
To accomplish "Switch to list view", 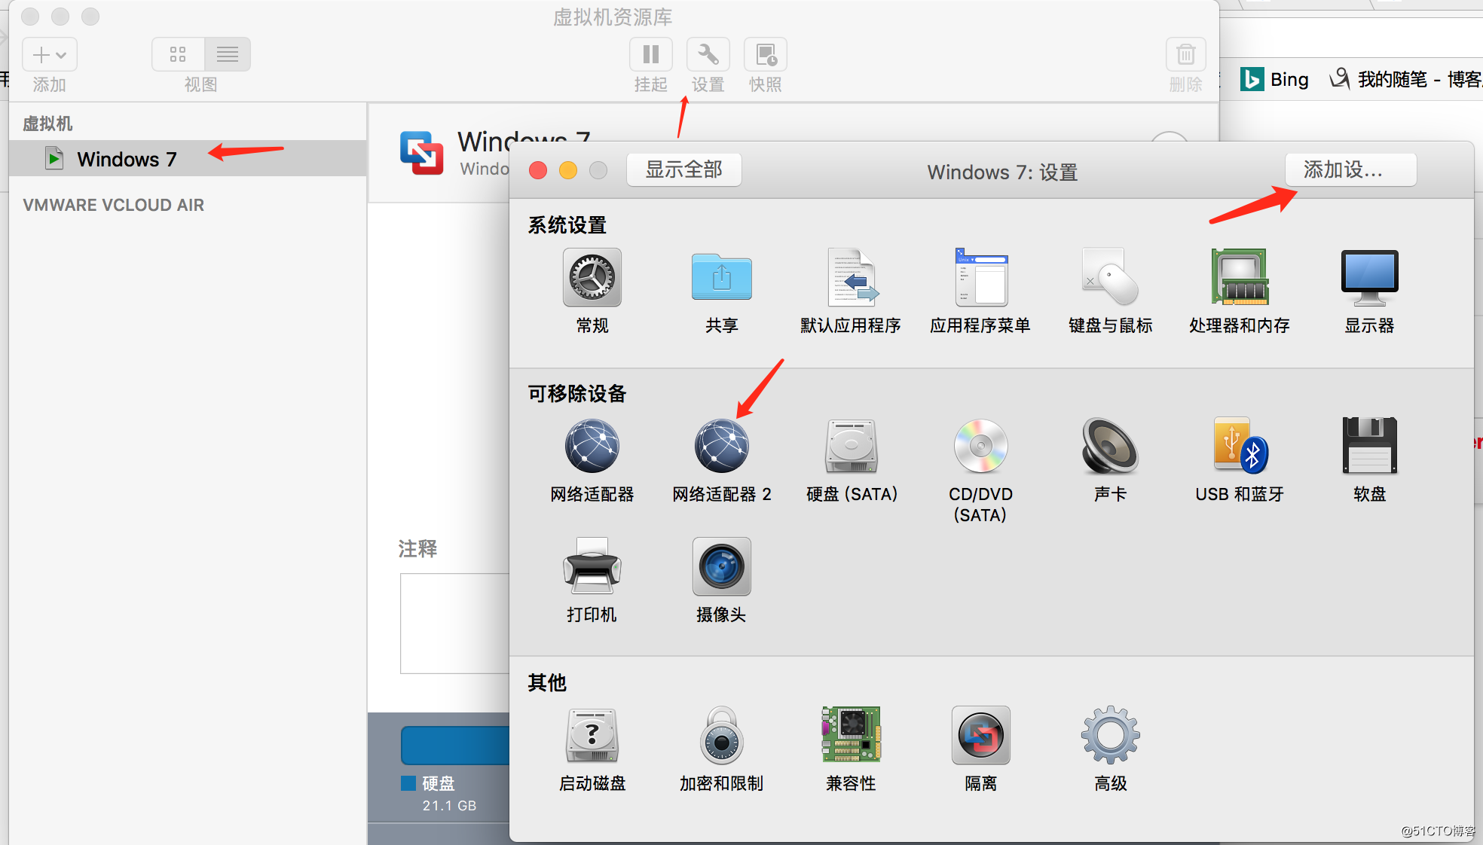I will (x=228, y=54).
